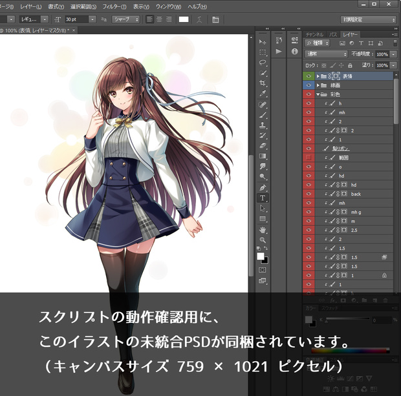Select the Horizontal Type tool

coord(263,198)
